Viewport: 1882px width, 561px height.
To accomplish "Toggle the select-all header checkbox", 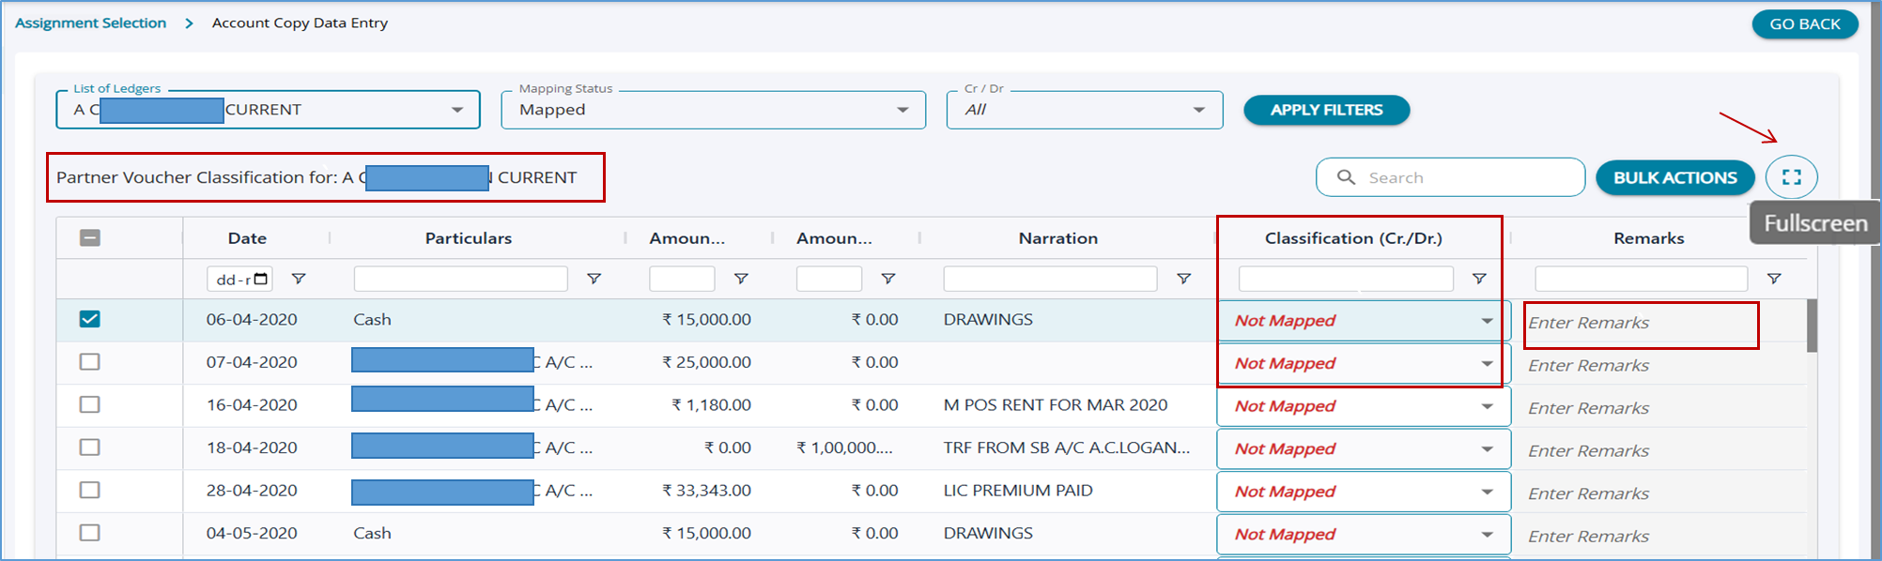I will [90, 238].
